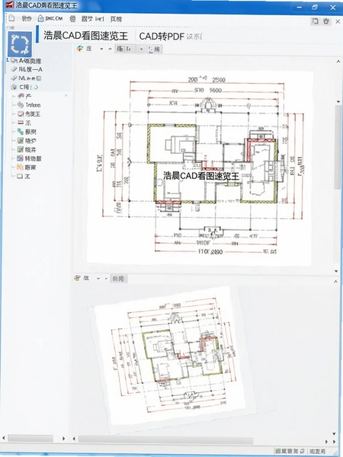The image size is (343, 457).
Task: Select the Inlsno tree item
Action: coord(33,105)
